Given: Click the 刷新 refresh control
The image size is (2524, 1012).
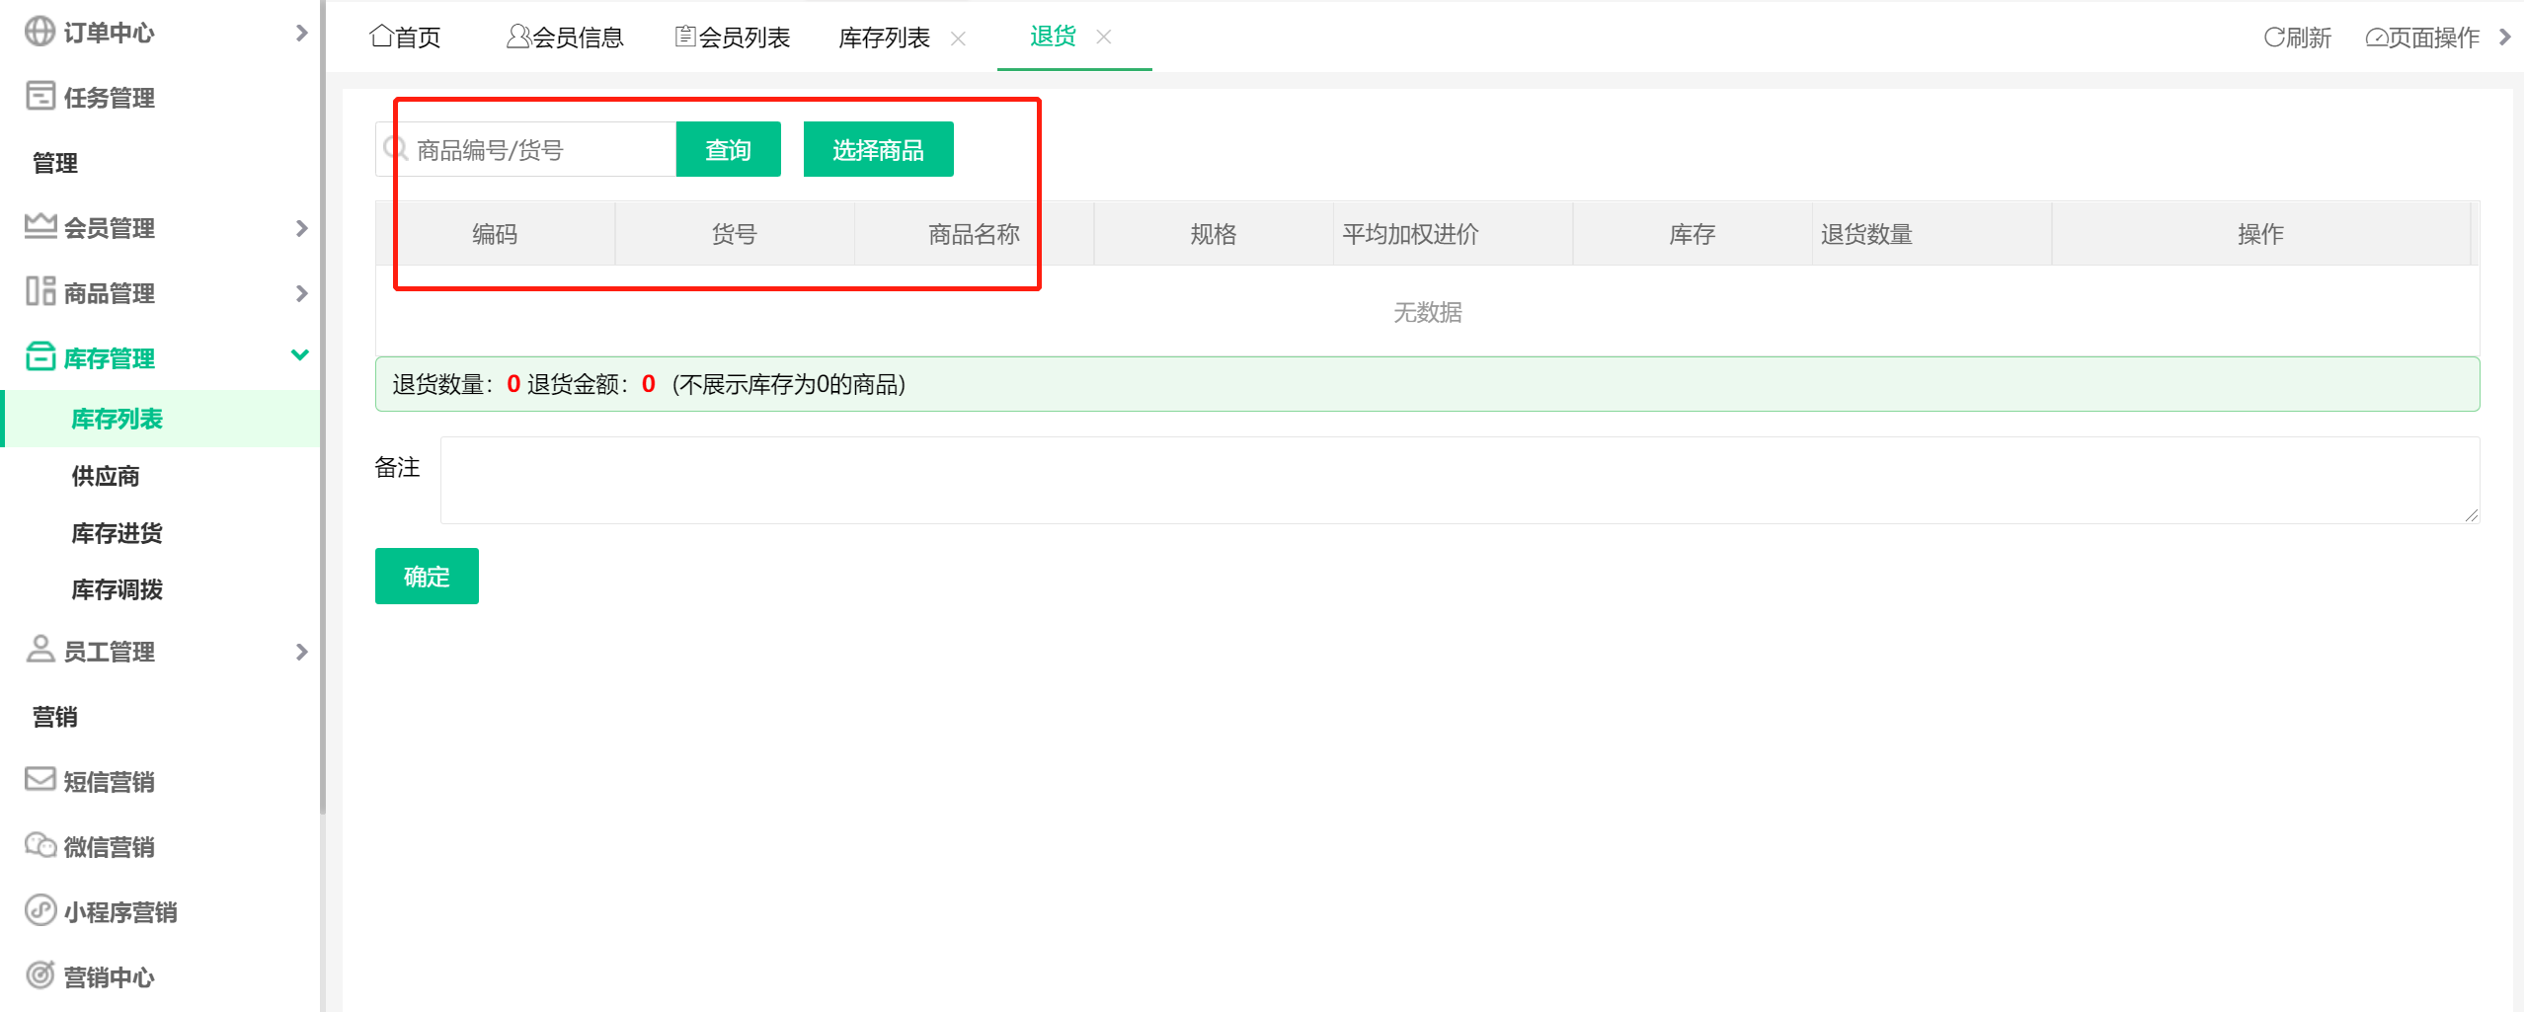Looking at the screenshot, I should 2296,37.
